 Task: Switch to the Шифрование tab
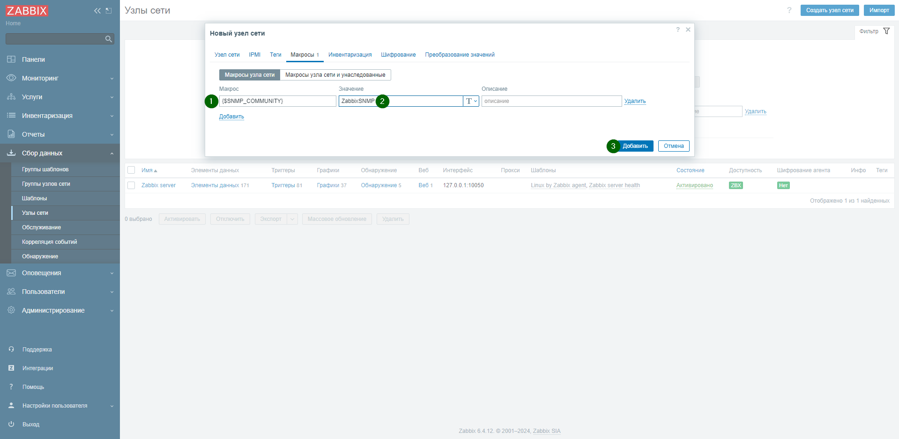(398, 55)
